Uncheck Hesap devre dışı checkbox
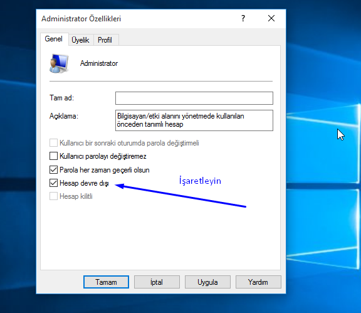The width and height of the screenshot is (361, 313). (x=53, y=183)
